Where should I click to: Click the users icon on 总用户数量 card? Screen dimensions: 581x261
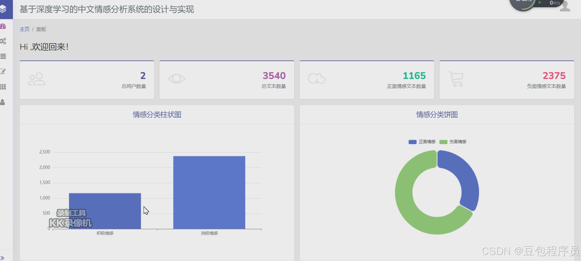[x=37, y=79]
